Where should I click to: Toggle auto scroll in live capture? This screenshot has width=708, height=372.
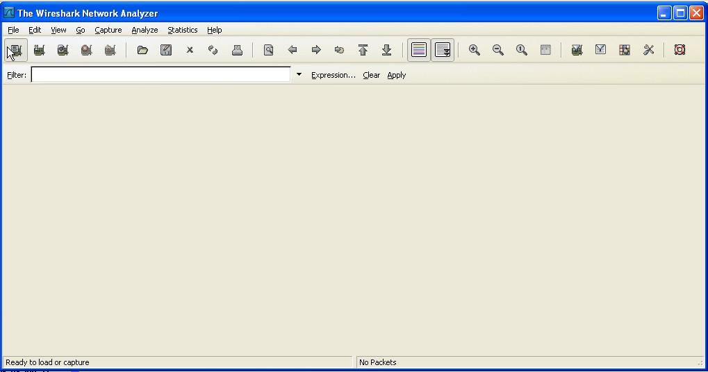[x=443, y=50]
